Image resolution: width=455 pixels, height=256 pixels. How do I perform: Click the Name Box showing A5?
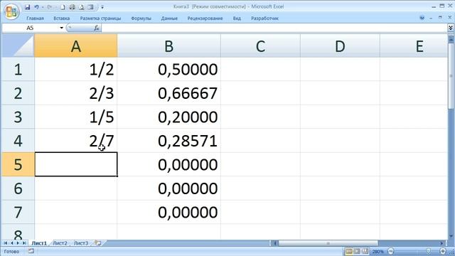coord(30,28)
